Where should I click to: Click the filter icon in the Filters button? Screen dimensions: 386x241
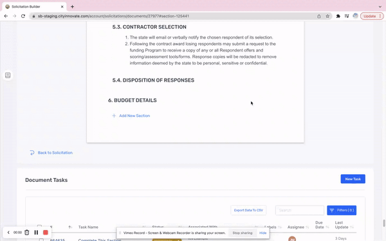(332, 210)
